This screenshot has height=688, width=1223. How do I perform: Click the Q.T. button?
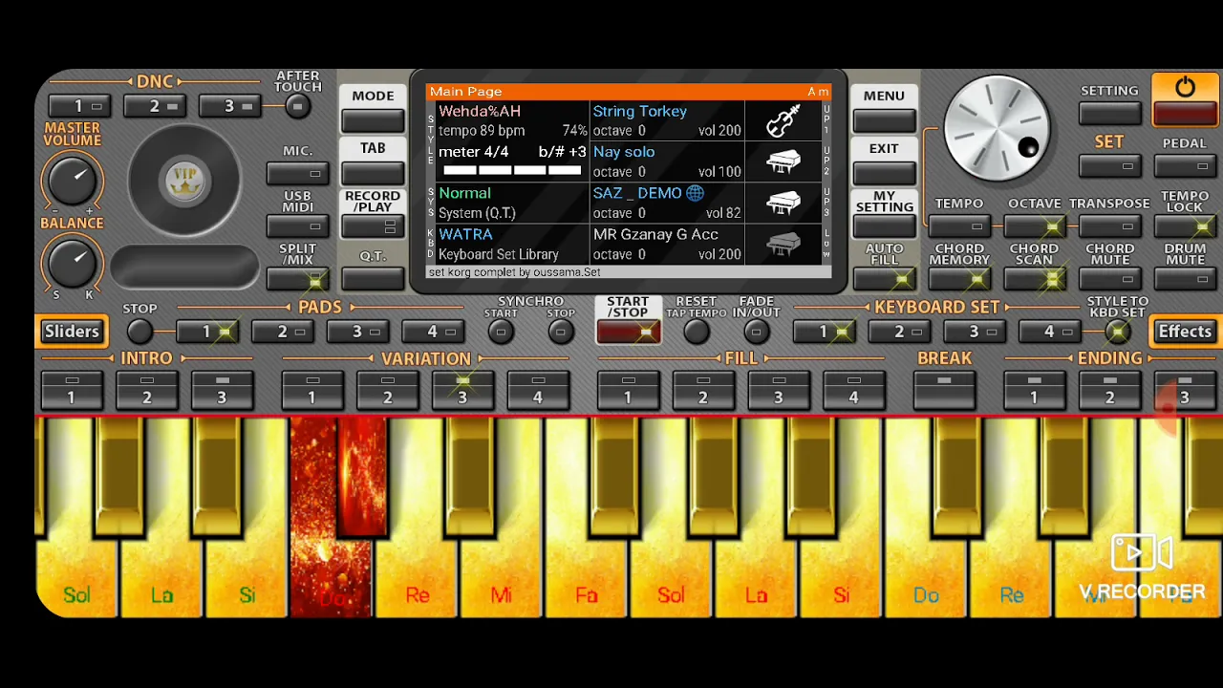373,279
